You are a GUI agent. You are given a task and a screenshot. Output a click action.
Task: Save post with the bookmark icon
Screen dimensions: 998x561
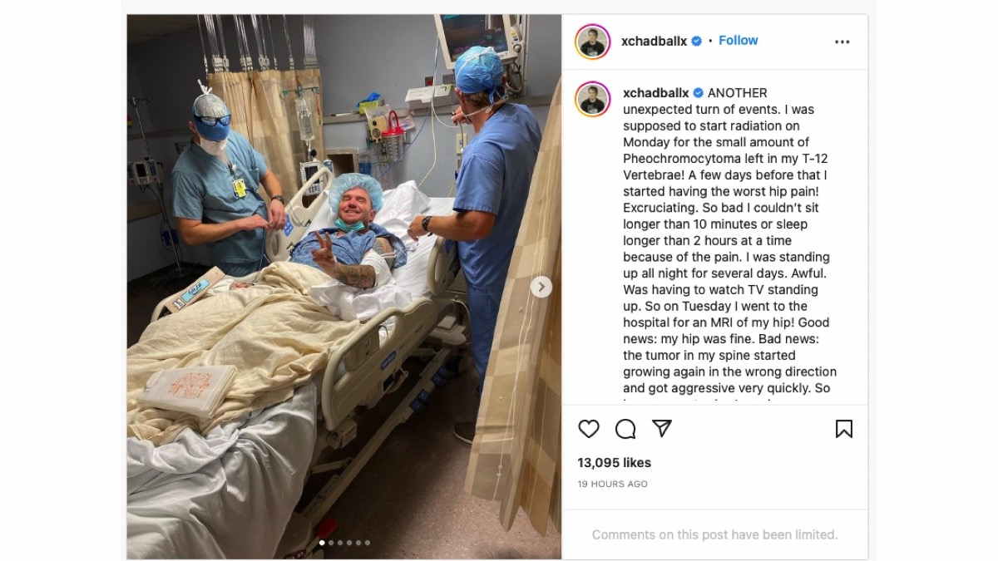pyautogui.click(x=844, y=429)
